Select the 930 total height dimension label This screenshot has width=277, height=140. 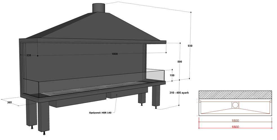[190, 45]
